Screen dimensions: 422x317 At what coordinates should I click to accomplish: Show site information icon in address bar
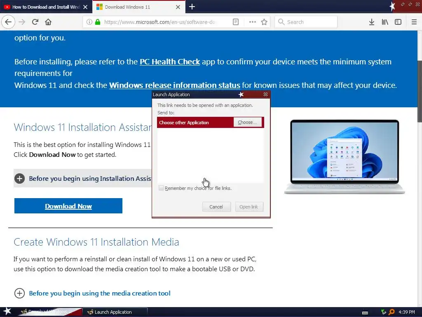pos(89,22)
